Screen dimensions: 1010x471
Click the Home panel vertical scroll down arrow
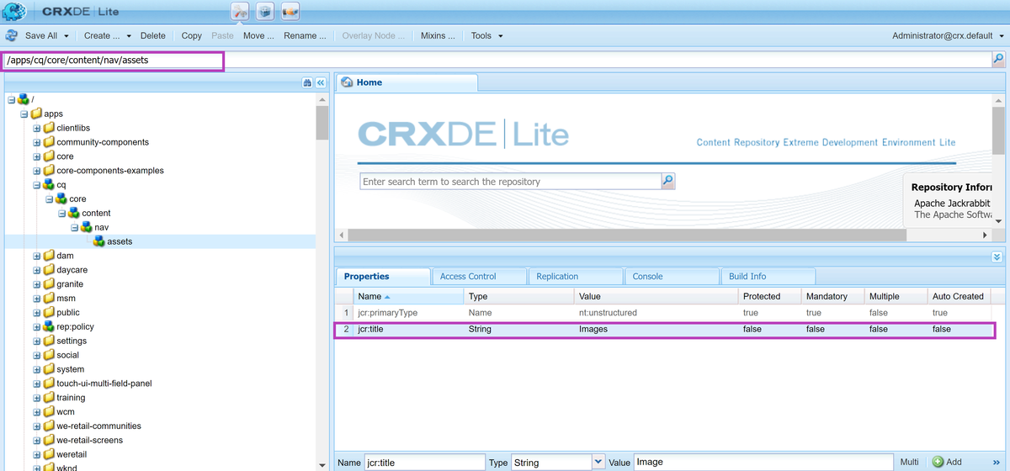[998, 221]
